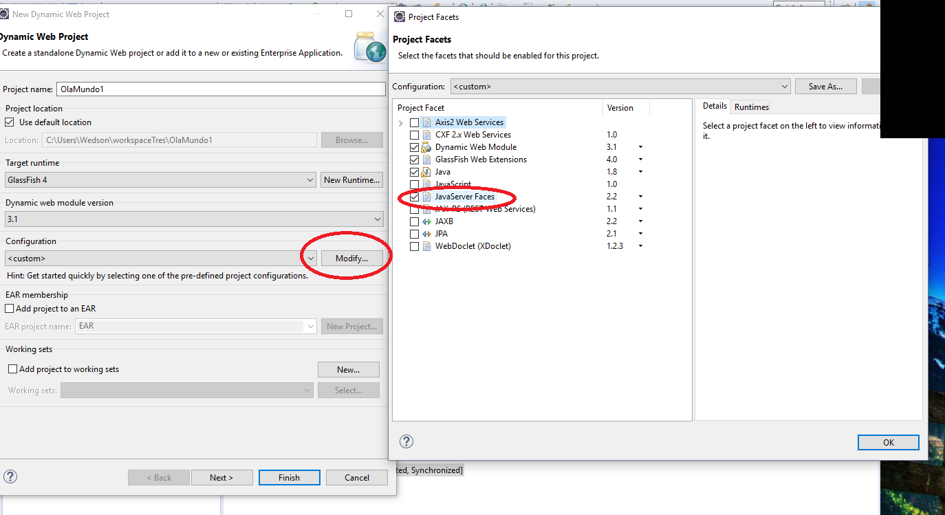
Task: Enable Add project to an EAR
Action: coord(10,309)
